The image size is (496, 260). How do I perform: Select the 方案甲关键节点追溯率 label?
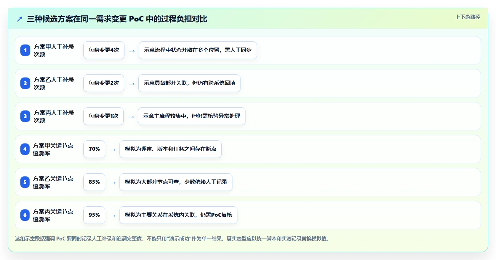(x=53, y=149)
